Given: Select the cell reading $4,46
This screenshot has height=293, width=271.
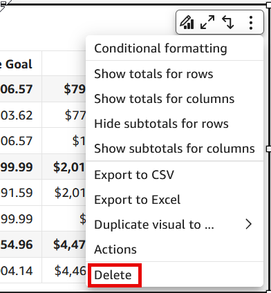Looking at the screenshot, I should [64, 270].
